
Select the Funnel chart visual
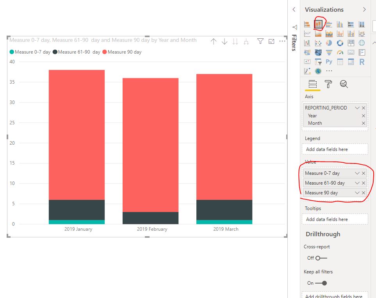pyautogui.click(x=329, y=52)
